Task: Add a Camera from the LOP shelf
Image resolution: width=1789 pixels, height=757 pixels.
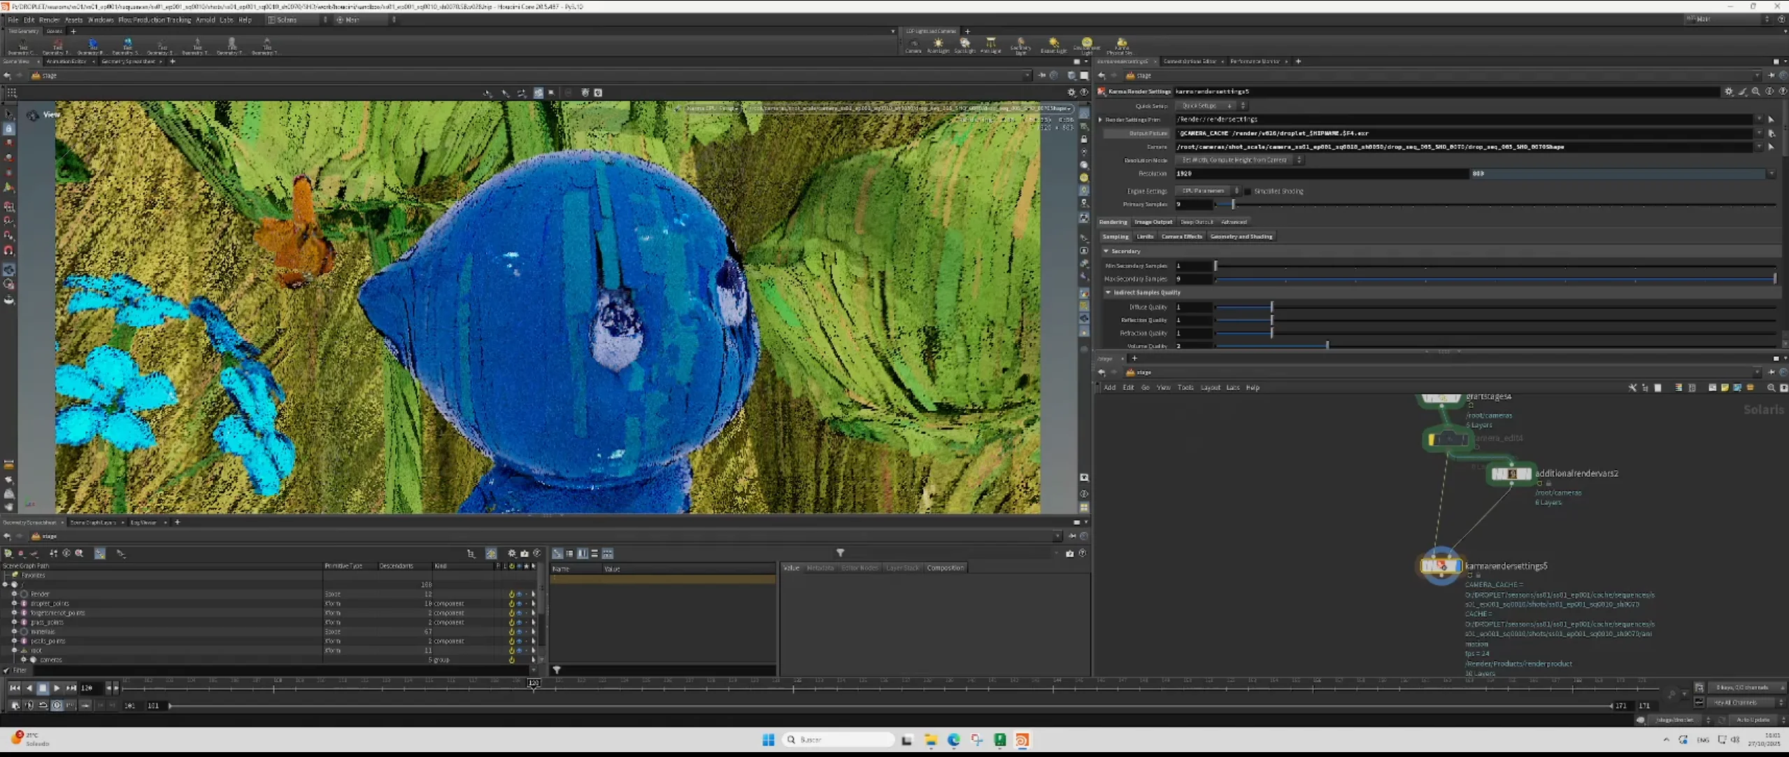Action: coord(913,45)
